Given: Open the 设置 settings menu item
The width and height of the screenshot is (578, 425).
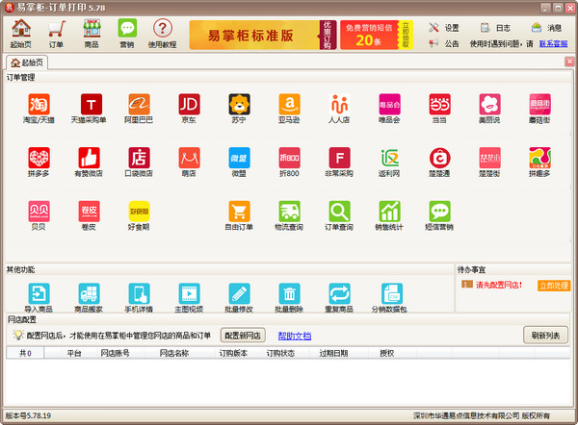Looking at the screenshot, I should coord(444,28).
